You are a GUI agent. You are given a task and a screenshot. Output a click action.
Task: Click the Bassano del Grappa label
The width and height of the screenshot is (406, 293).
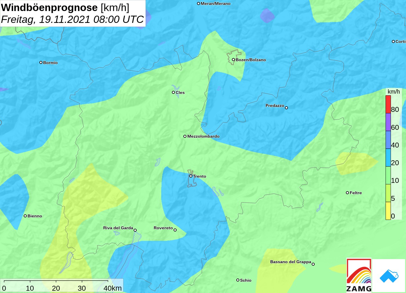pyautogui.click(x=291, y=262)
